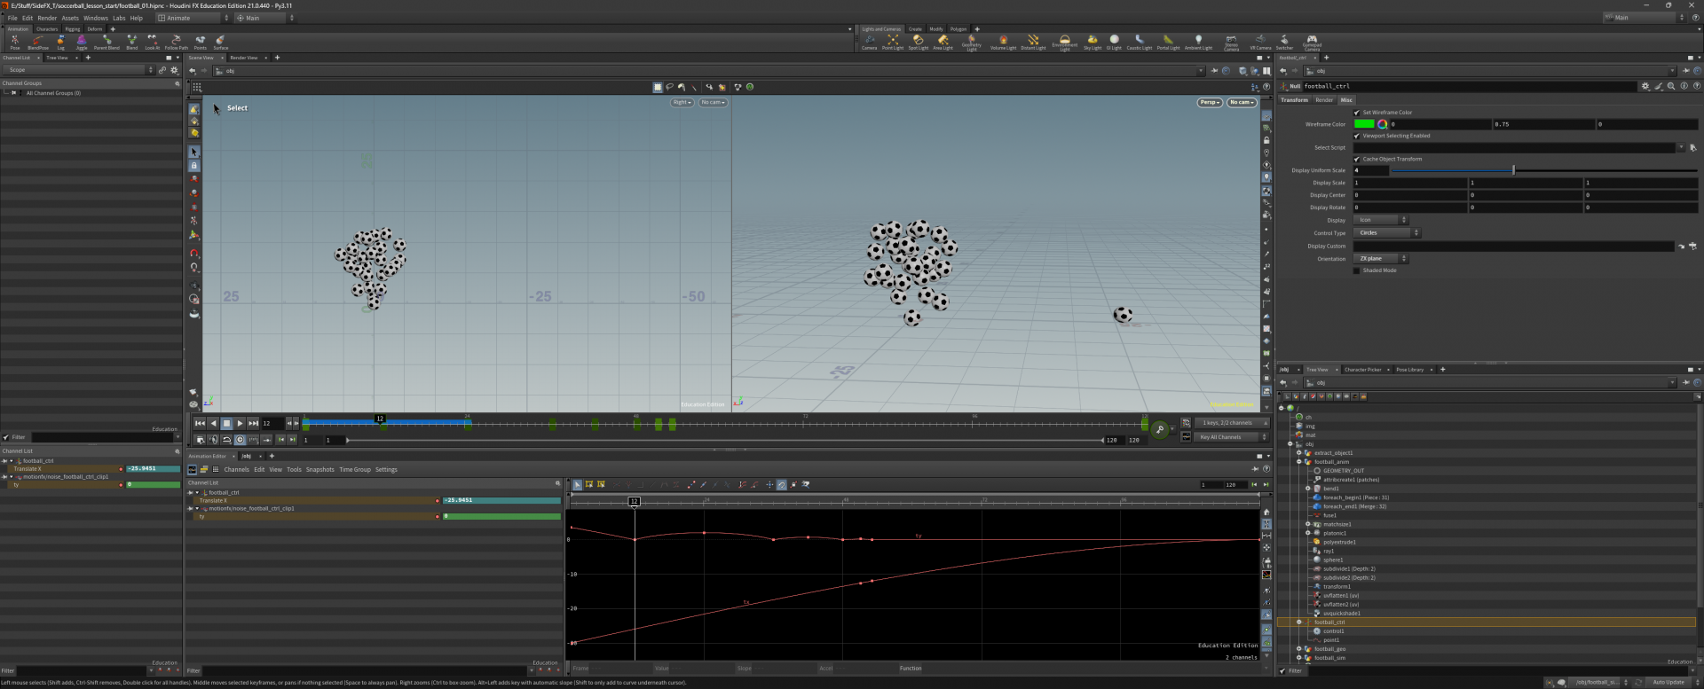
Task: Enable the Shaded Mode checkbox
Action: (x=1356, y=270)
